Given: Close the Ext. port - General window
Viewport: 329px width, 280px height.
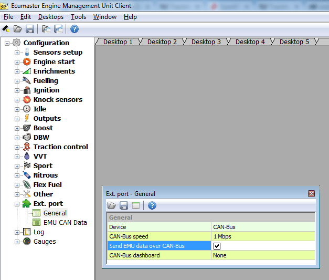Looking at the screenshot, I should (311, 193).
